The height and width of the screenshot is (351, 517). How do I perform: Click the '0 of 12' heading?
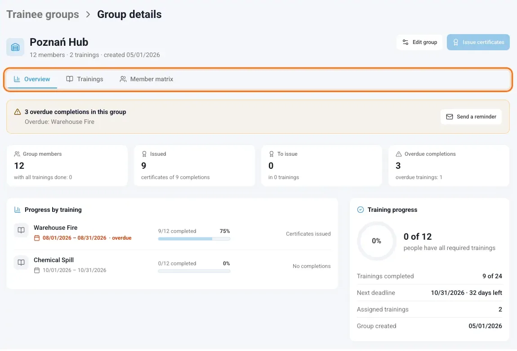(x=418, y=237)
